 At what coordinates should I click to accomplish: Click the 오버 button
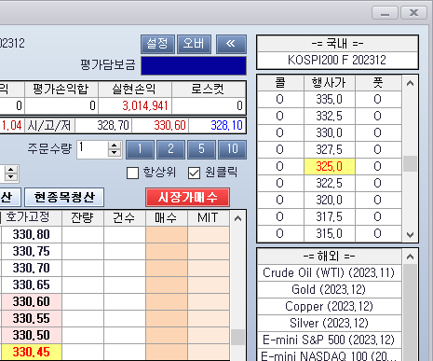tap(194, 44)
